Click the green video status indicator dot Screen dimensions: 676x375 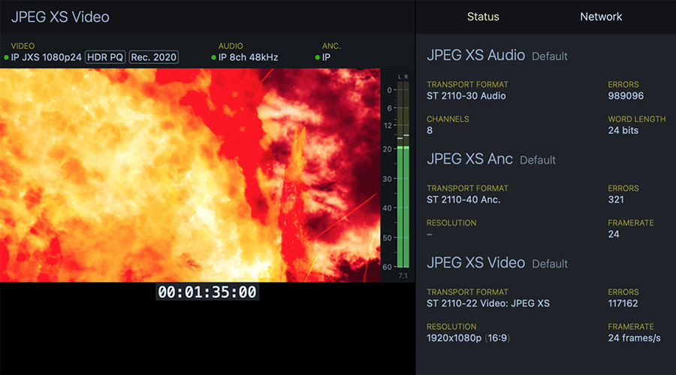tap(6, 57)
